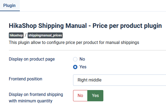Select No radio for Display on product page
Image resolution: width=166 pixels, height=108 pixels.
click(75, 59)
